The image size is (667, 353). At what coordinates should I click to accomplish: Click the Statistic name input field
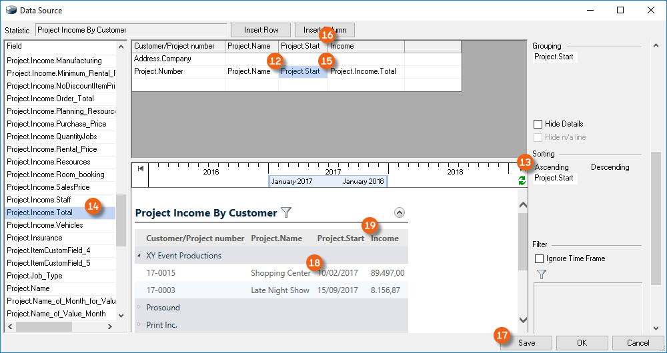pyautogui.click(x=131, y=30)
